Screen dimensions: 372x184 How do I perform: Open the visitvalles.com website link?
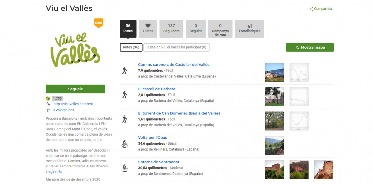coord(73,104)
